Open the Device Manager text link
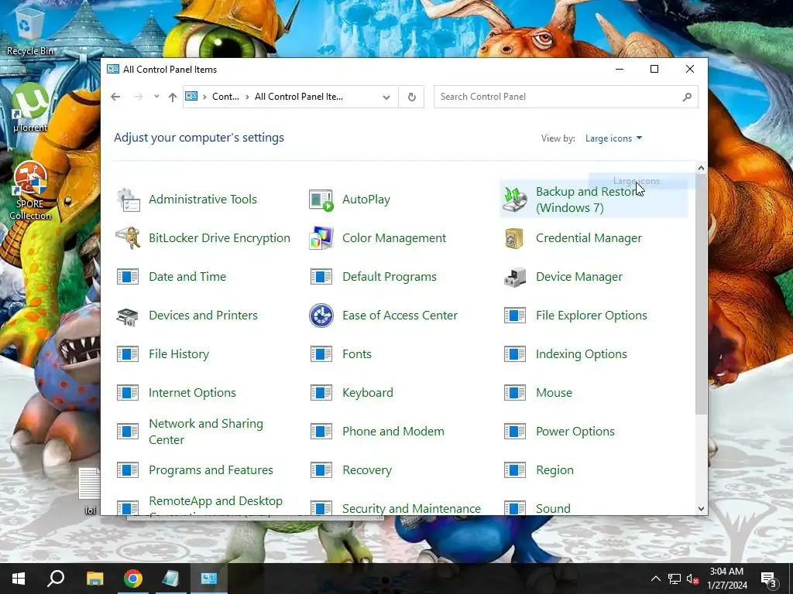 tap(579, 277)
